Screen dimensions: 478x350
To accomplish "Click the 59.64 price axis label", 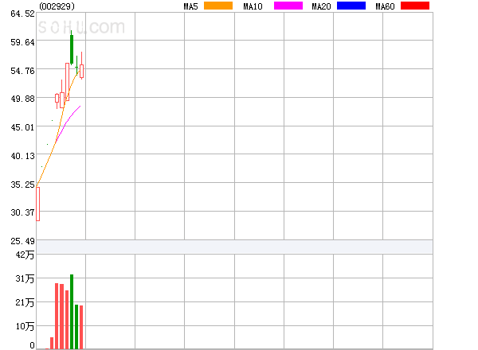I will tap(22, 42).
